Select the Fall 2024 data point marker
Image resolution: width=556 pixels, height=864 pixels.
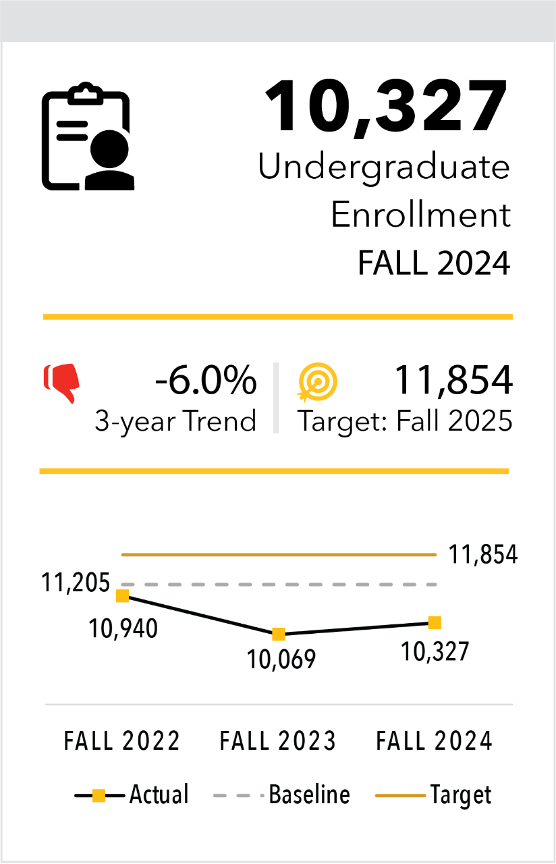(435, 622)
